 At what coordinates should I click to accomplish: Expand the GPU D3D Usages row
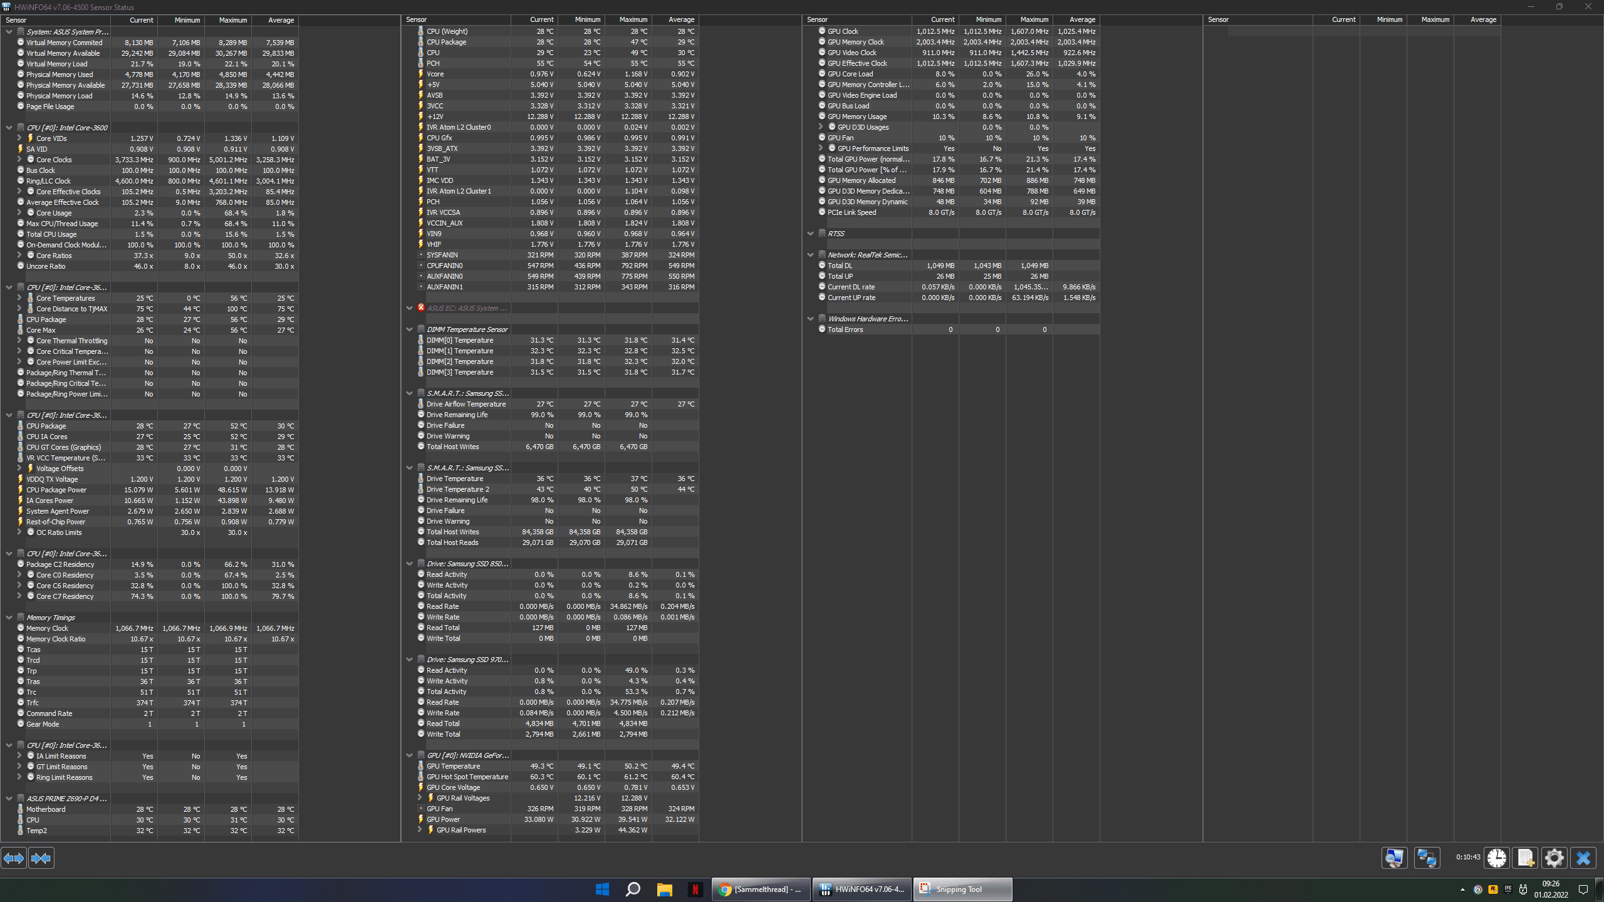tap(821, 127)
